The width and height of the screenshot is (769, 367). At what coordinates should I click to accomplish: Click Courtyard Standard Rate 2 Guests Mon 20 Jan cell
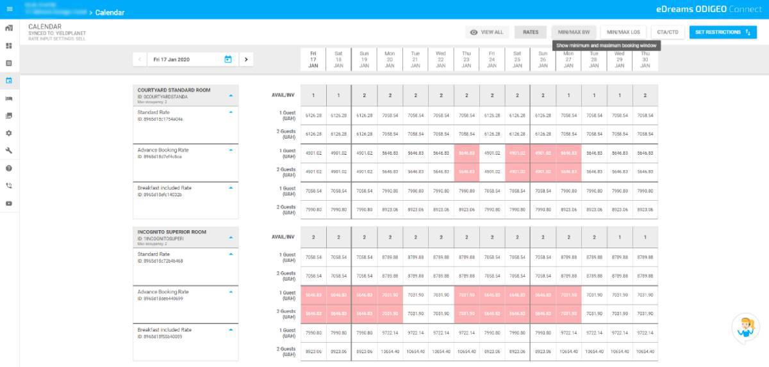[x=390, y=134]
